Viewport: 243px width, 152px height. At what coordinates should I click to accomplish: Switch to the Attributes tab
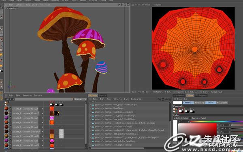pos(179,96)
